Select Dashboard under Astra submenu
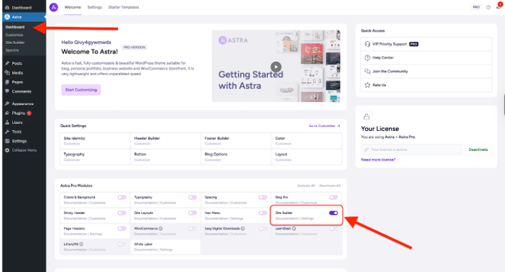This screenshot has width=505, height=272. click(15, 27)
